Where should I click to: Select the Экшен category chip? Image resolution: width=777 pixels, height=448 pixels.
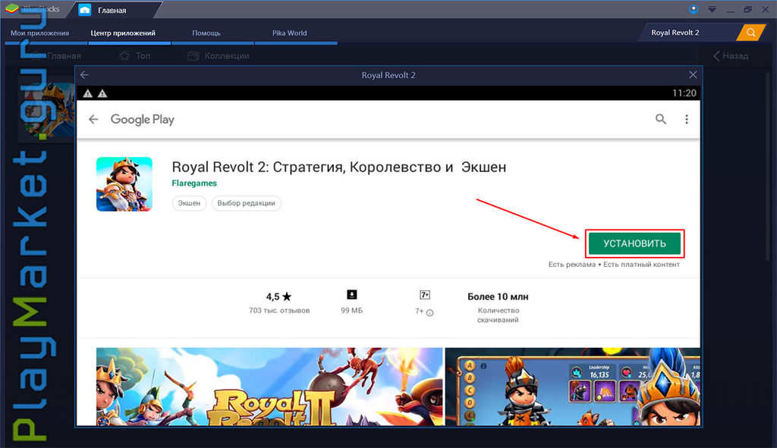(x=189, y=203)
